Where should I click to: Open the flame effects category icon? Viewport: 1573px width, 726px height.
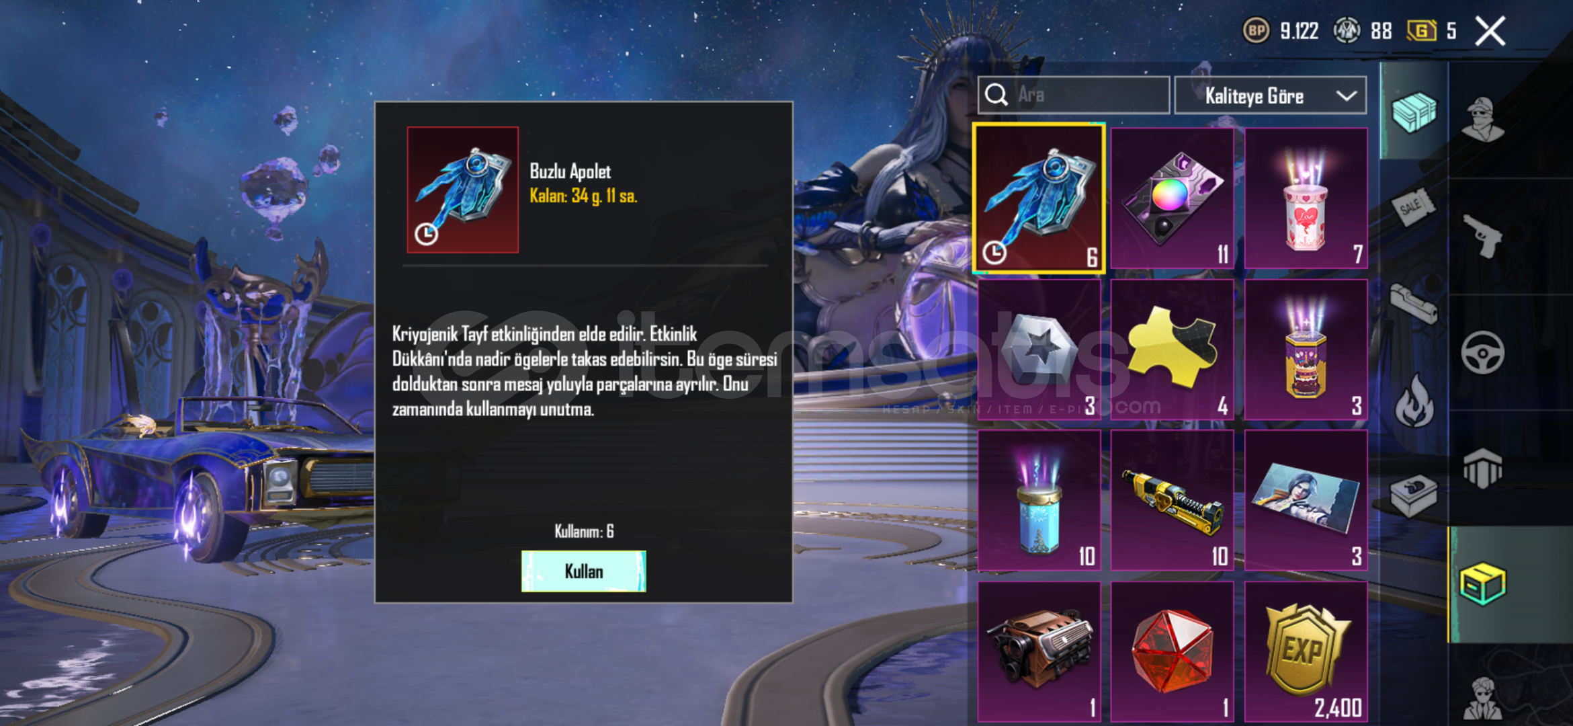[x=1414, y=402]
